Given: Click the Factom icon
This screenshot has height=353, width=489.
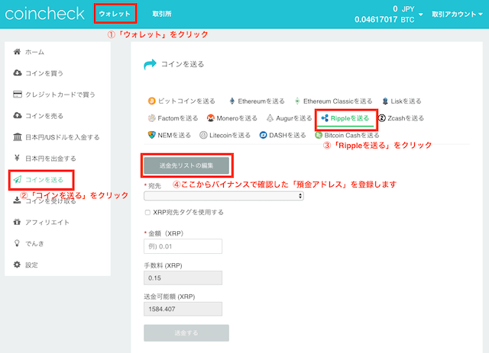Looking at the screenshot, I should [x=151, y=118].
